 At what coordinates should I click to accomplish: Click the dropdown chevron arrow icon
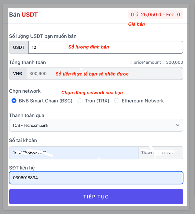coord(178,125)
